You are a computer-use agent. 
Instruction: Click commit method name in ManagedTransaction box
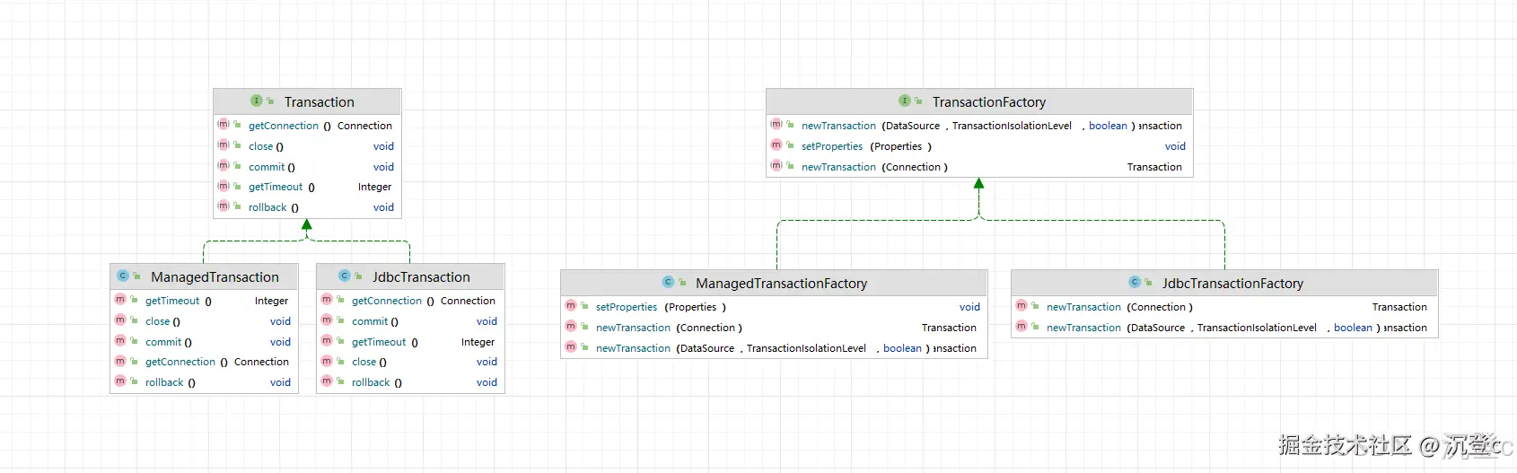point(163,342)
